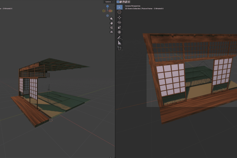Enable the 'extend selection' mode icon

click(x=120, y=2)
